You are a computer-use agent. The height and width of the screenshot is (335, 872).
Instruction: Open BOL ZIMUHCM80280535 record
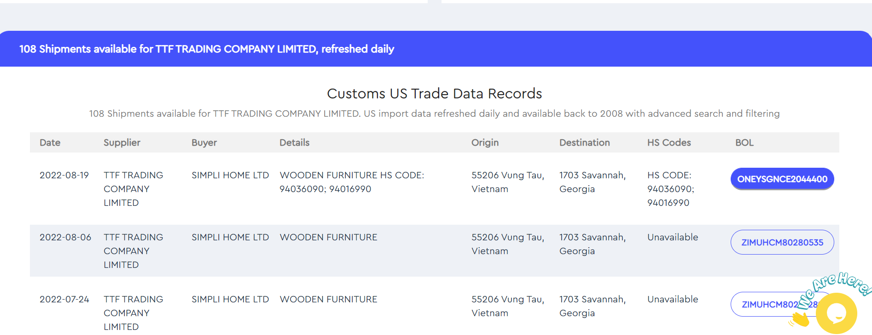coord(782,242)
